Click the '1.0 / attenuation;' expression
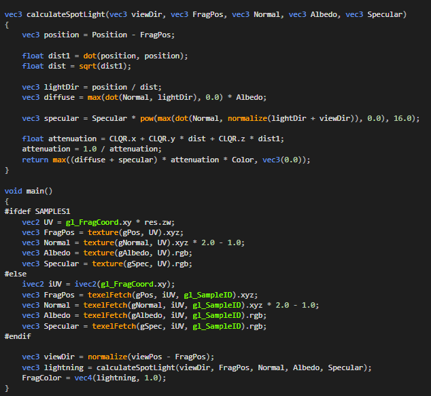The image size is (431, 396). 122,149
